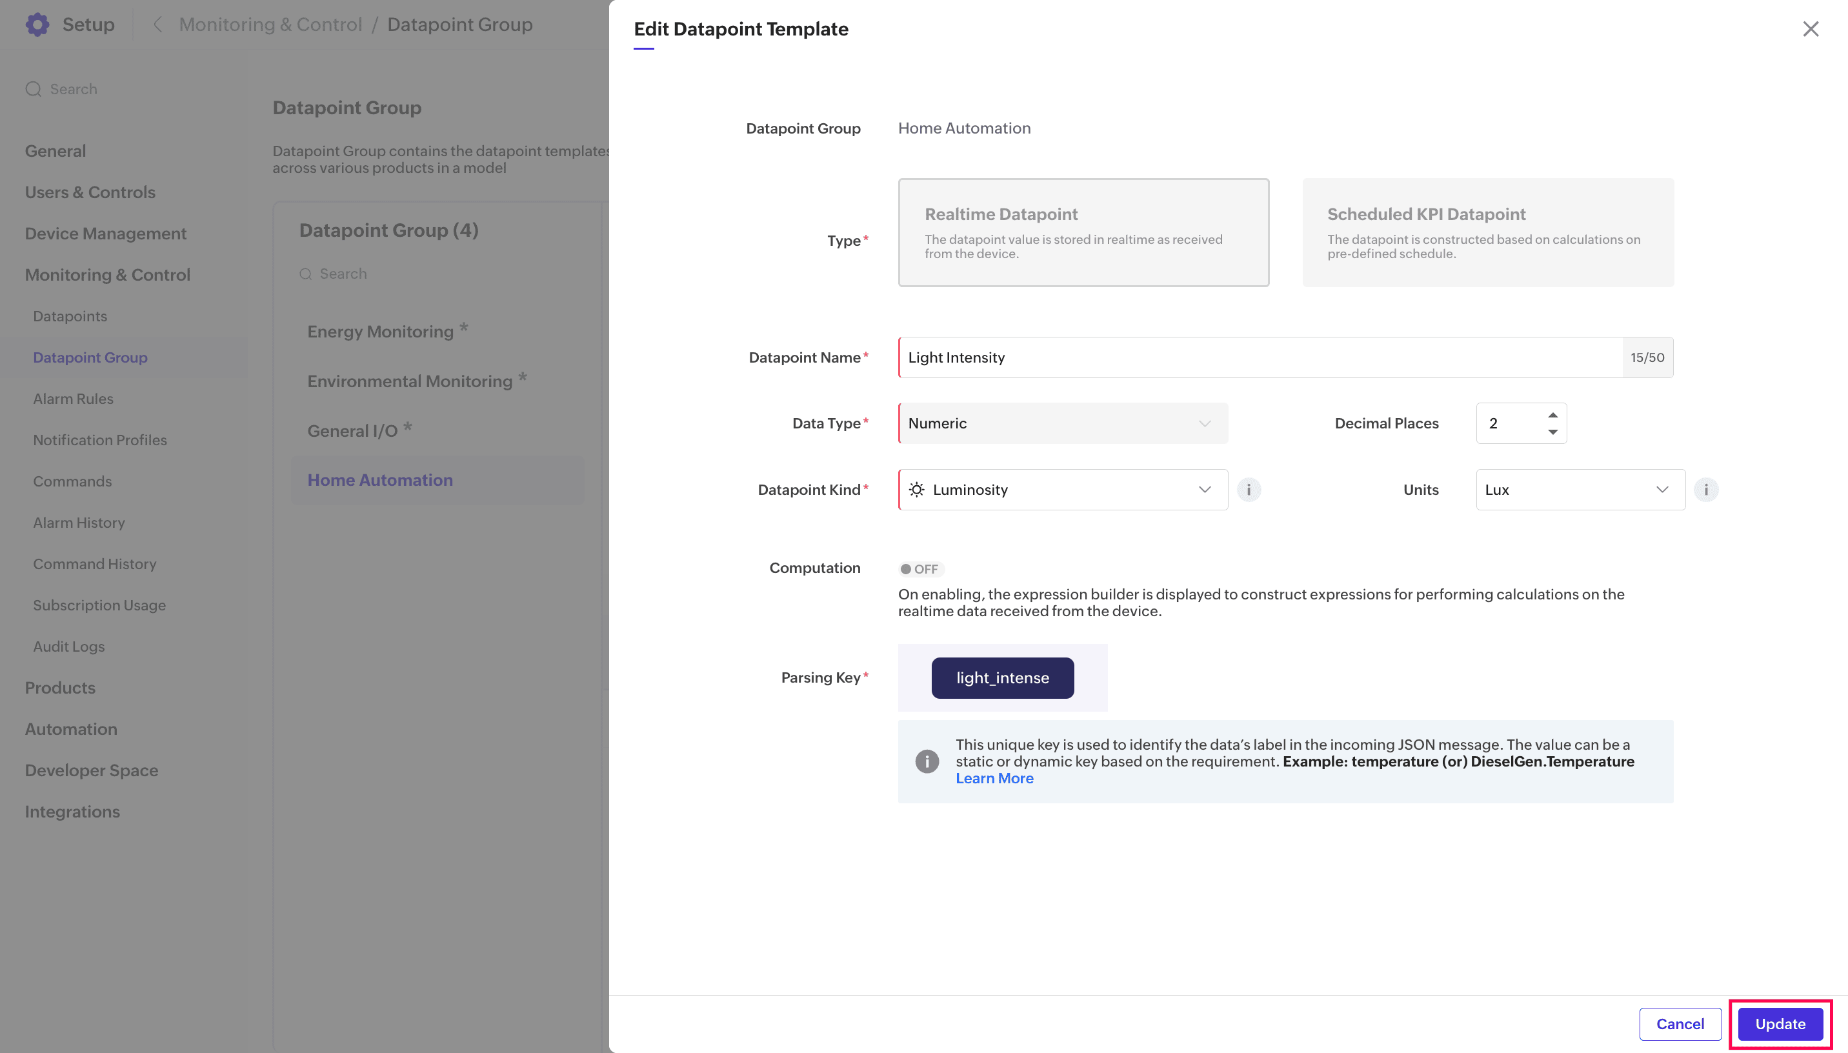Decrease Decimal Places with down arrow
This screenshot has height=1053, width=1848.
[x=1552, y=432]
